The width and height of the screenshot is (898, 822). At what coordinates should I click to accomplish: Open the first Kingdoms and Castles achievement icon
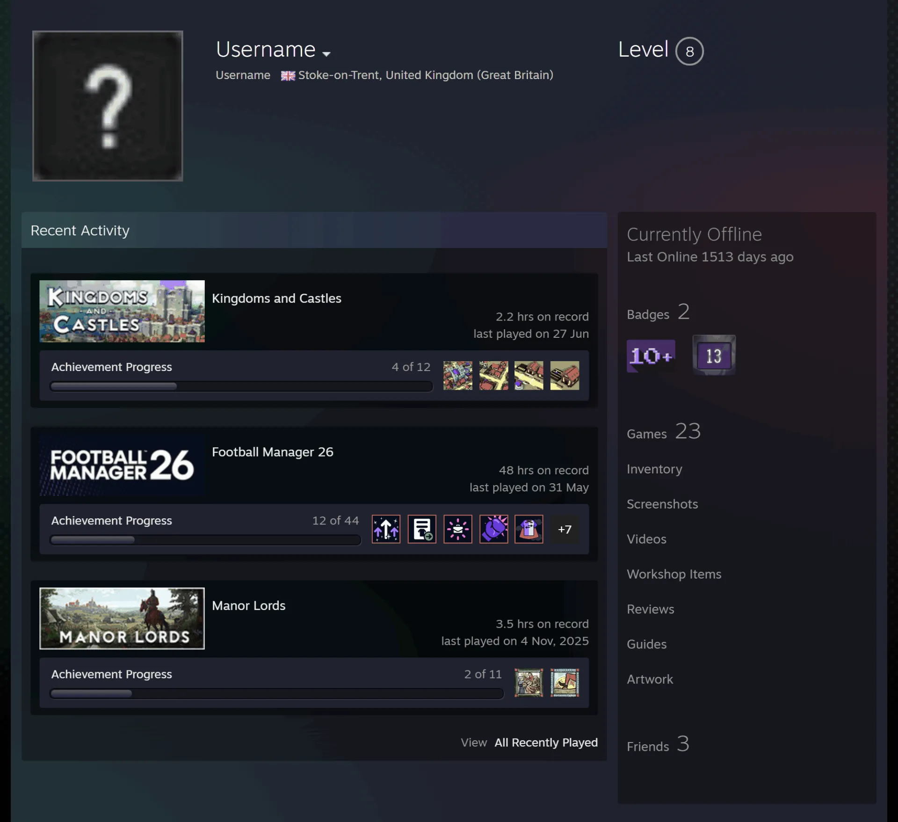(x=457, y=375)
